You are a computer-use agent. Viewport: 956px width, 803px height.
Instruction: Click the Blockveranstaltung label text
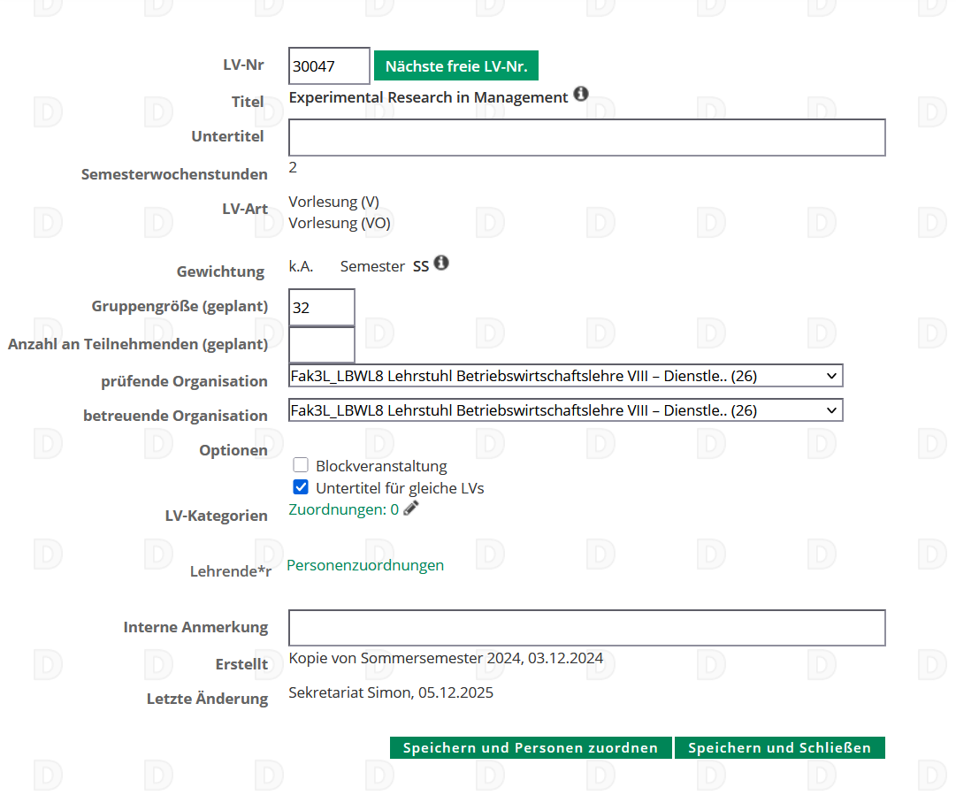381,466
